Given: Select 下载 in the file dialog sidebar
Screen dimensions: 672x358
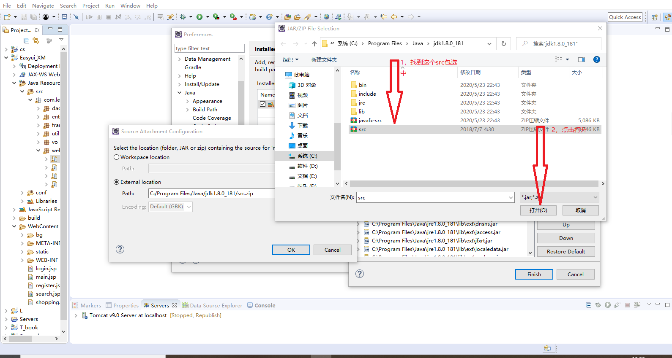Looking at the screenshot, I should [x=303, y=126].
